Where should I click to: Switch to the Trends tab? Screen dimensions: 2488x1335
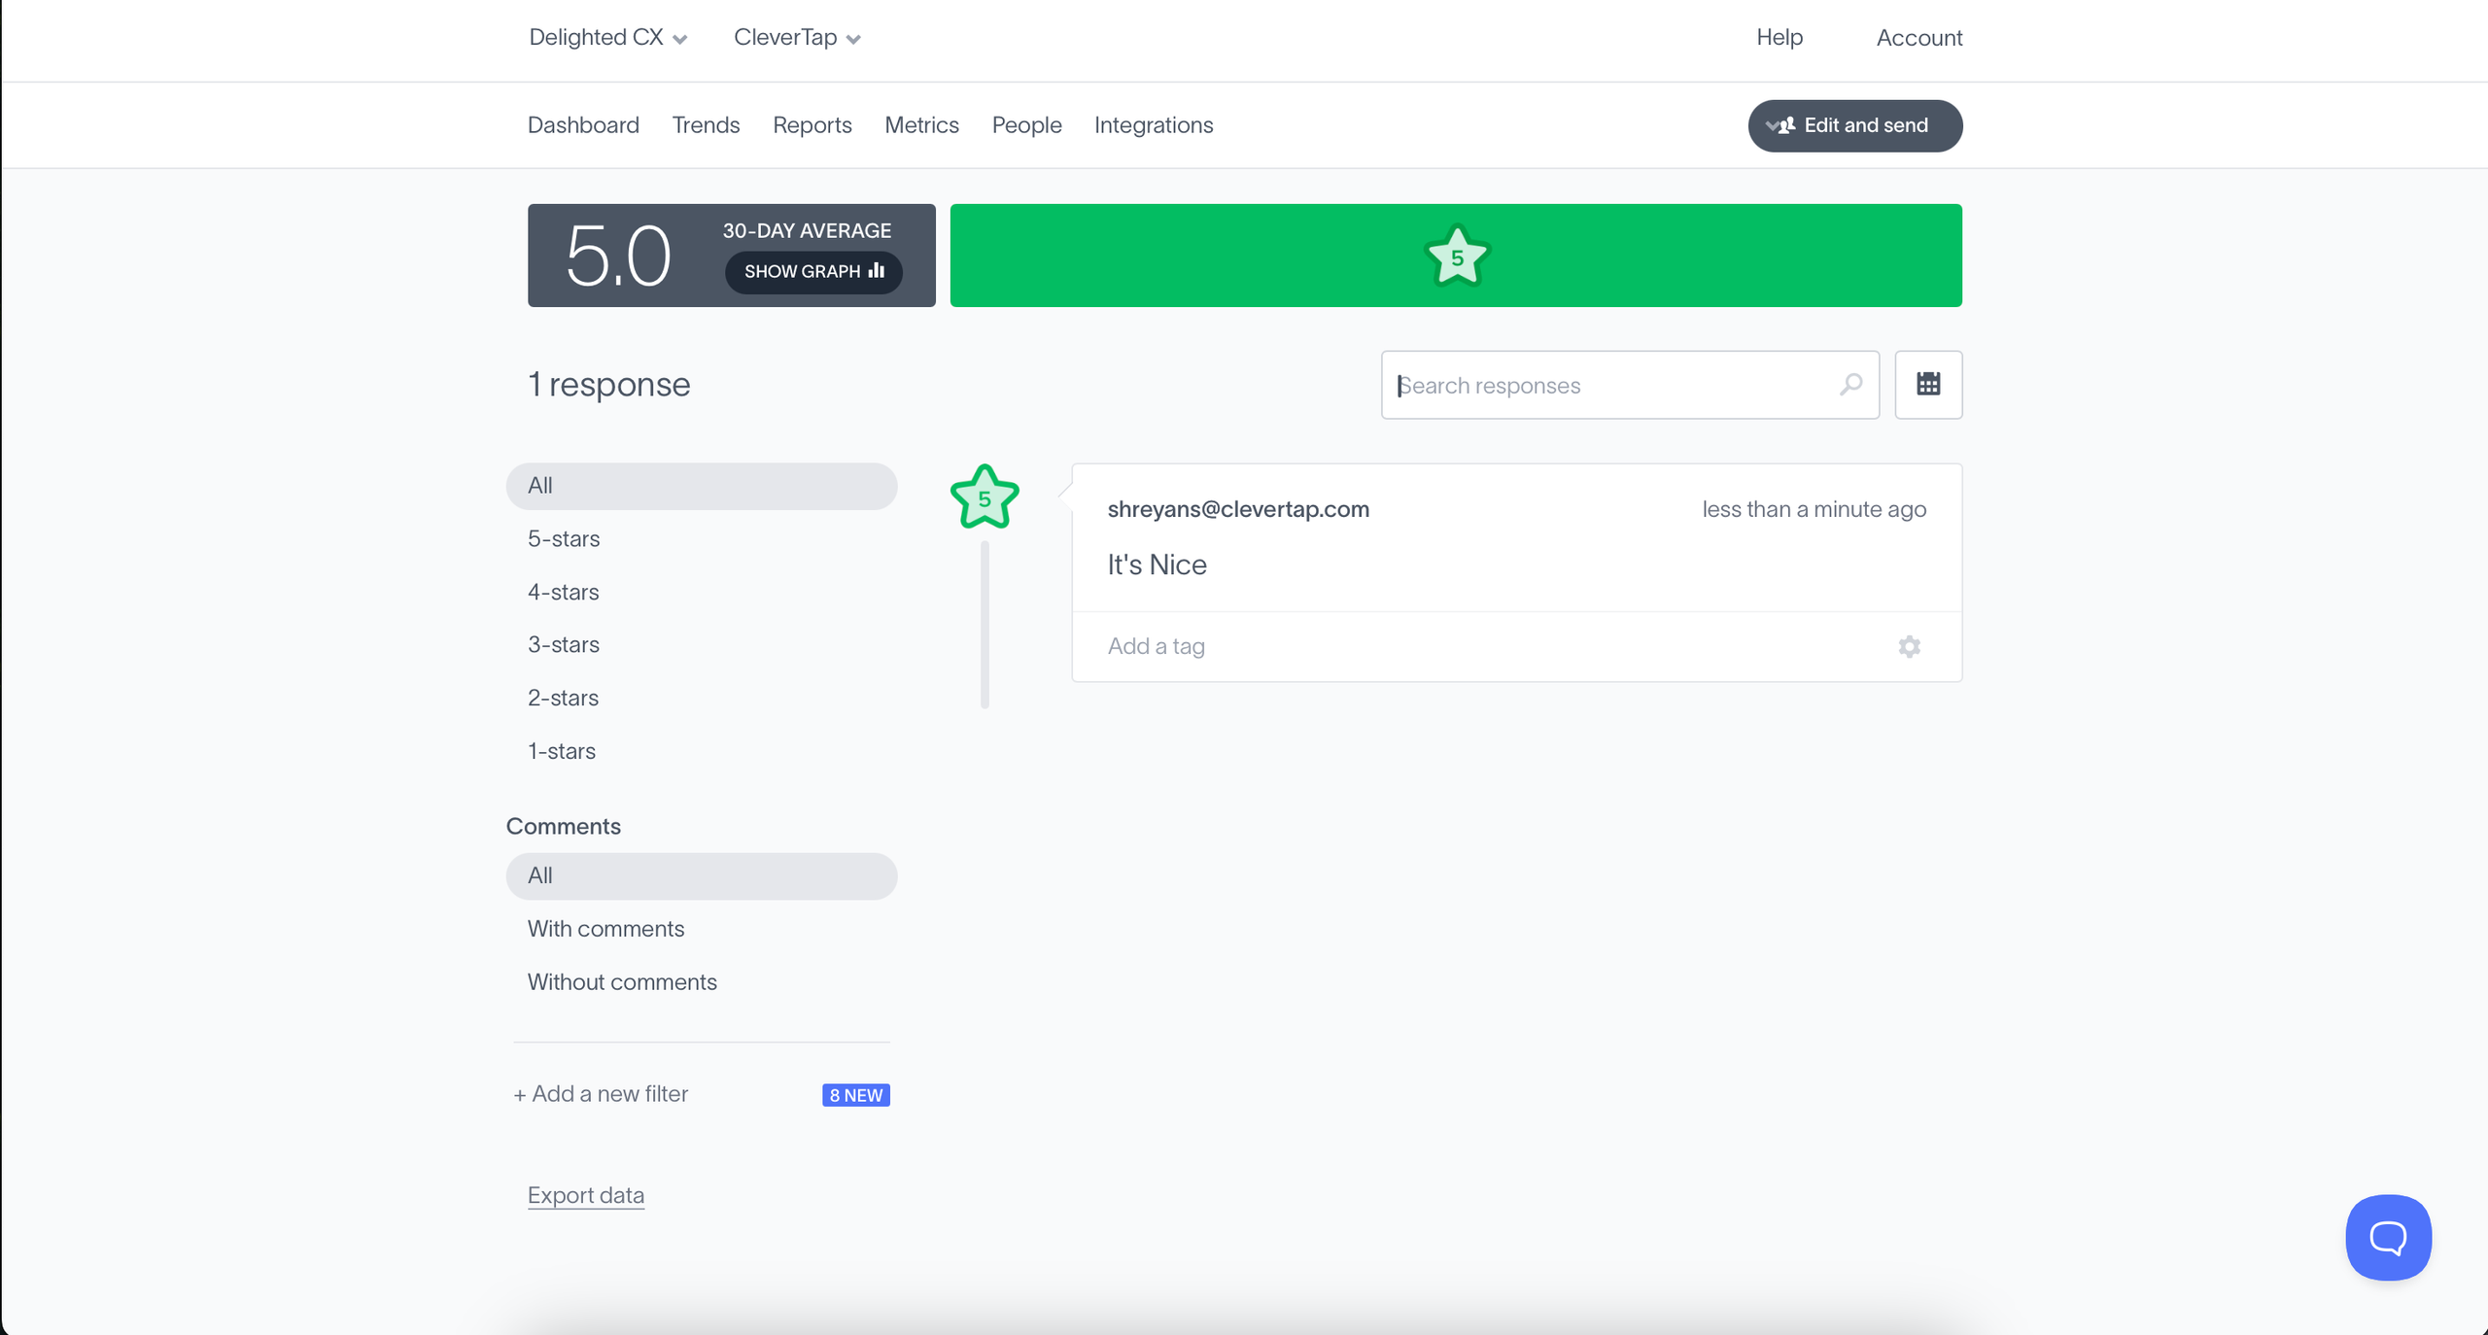pos(706,125)
